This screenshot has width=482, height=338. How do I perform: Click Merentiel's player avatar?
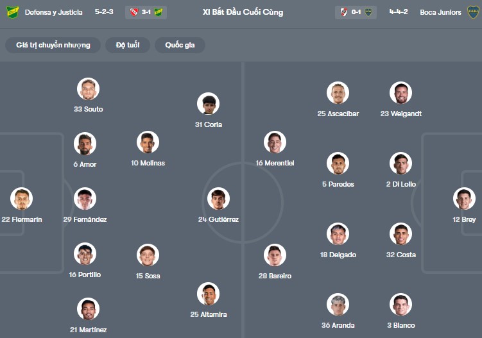(x=275, y=142)
